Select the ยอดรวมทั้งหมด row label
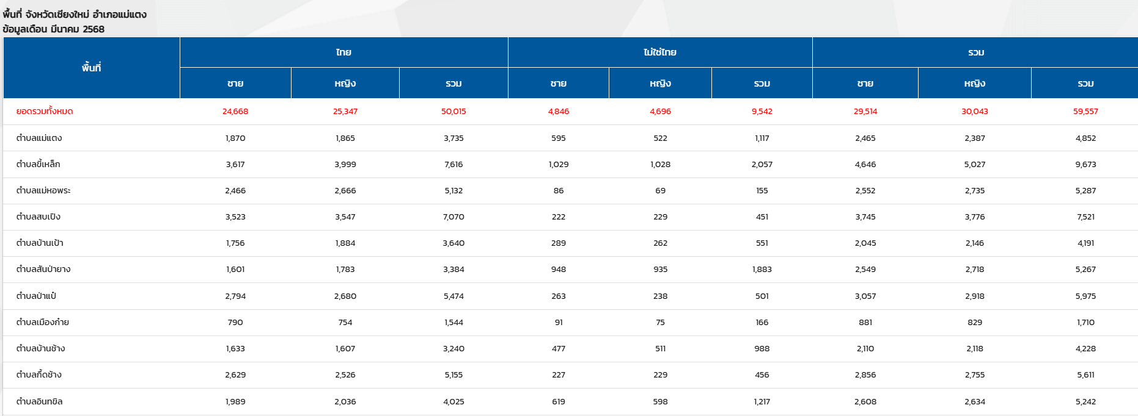 click(x=45, y=112)
